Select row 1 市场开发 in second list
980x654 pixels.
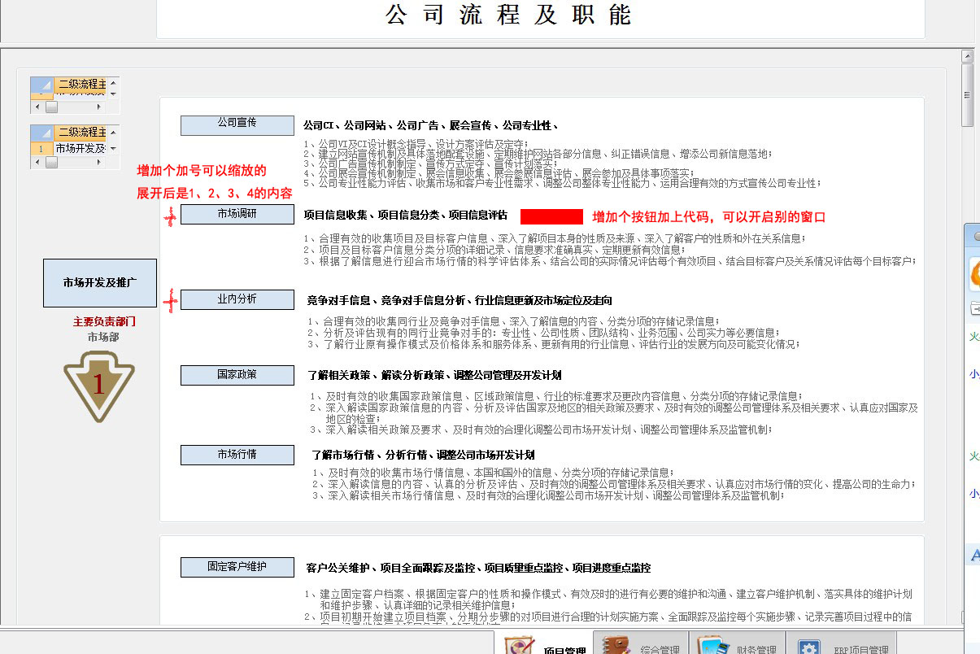point(80,148)
